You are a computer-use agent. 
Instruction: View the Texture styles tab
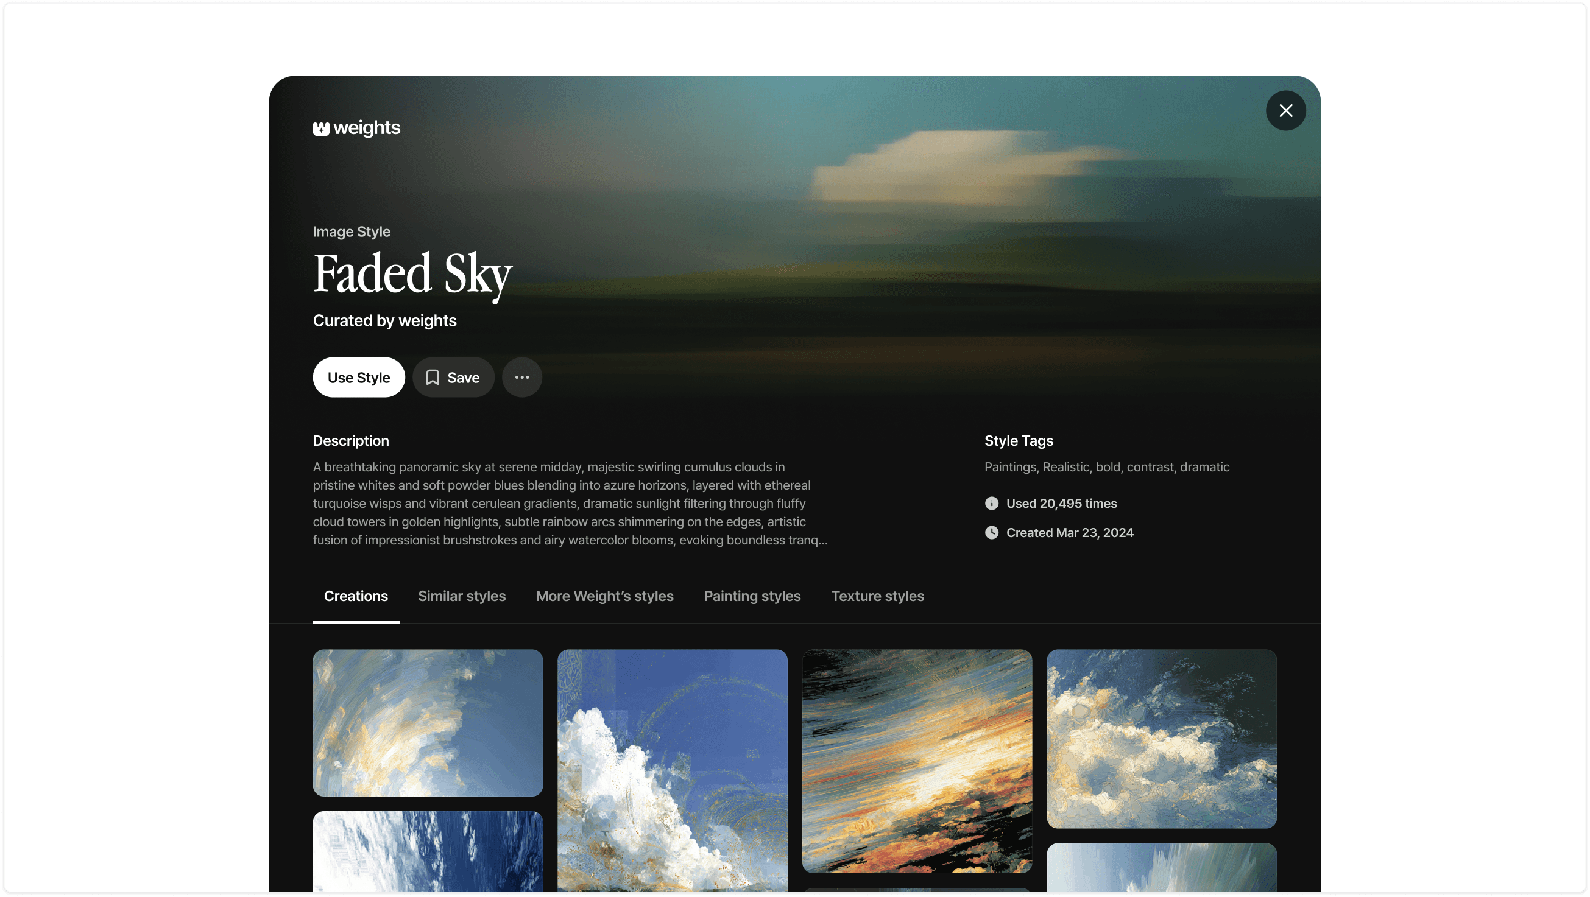point(877,596)
